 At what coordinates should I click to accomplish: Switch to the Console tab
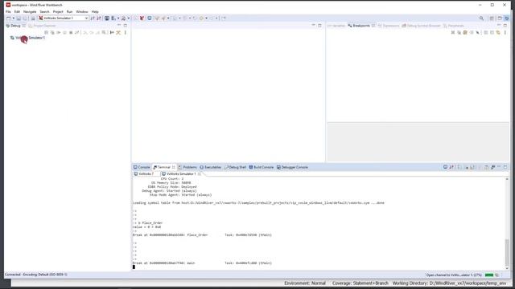click(142, 167)
